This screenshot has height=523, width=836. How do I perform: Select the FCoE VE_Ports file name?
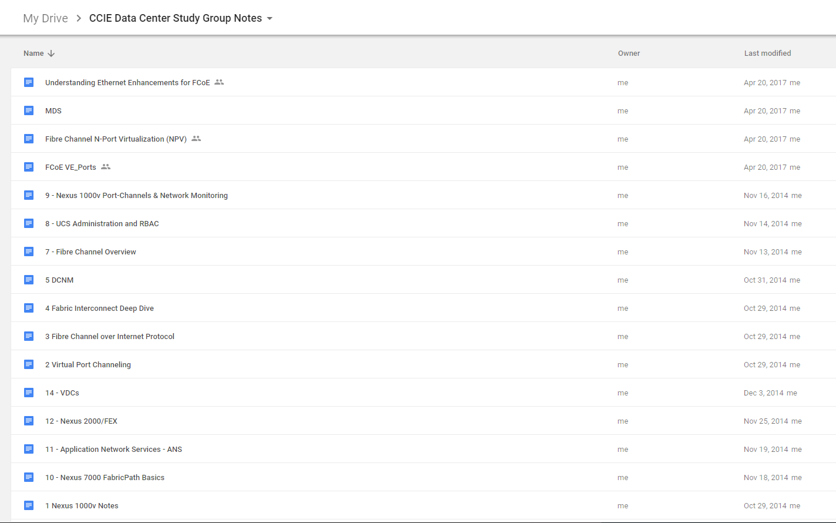tap(70, 167)
